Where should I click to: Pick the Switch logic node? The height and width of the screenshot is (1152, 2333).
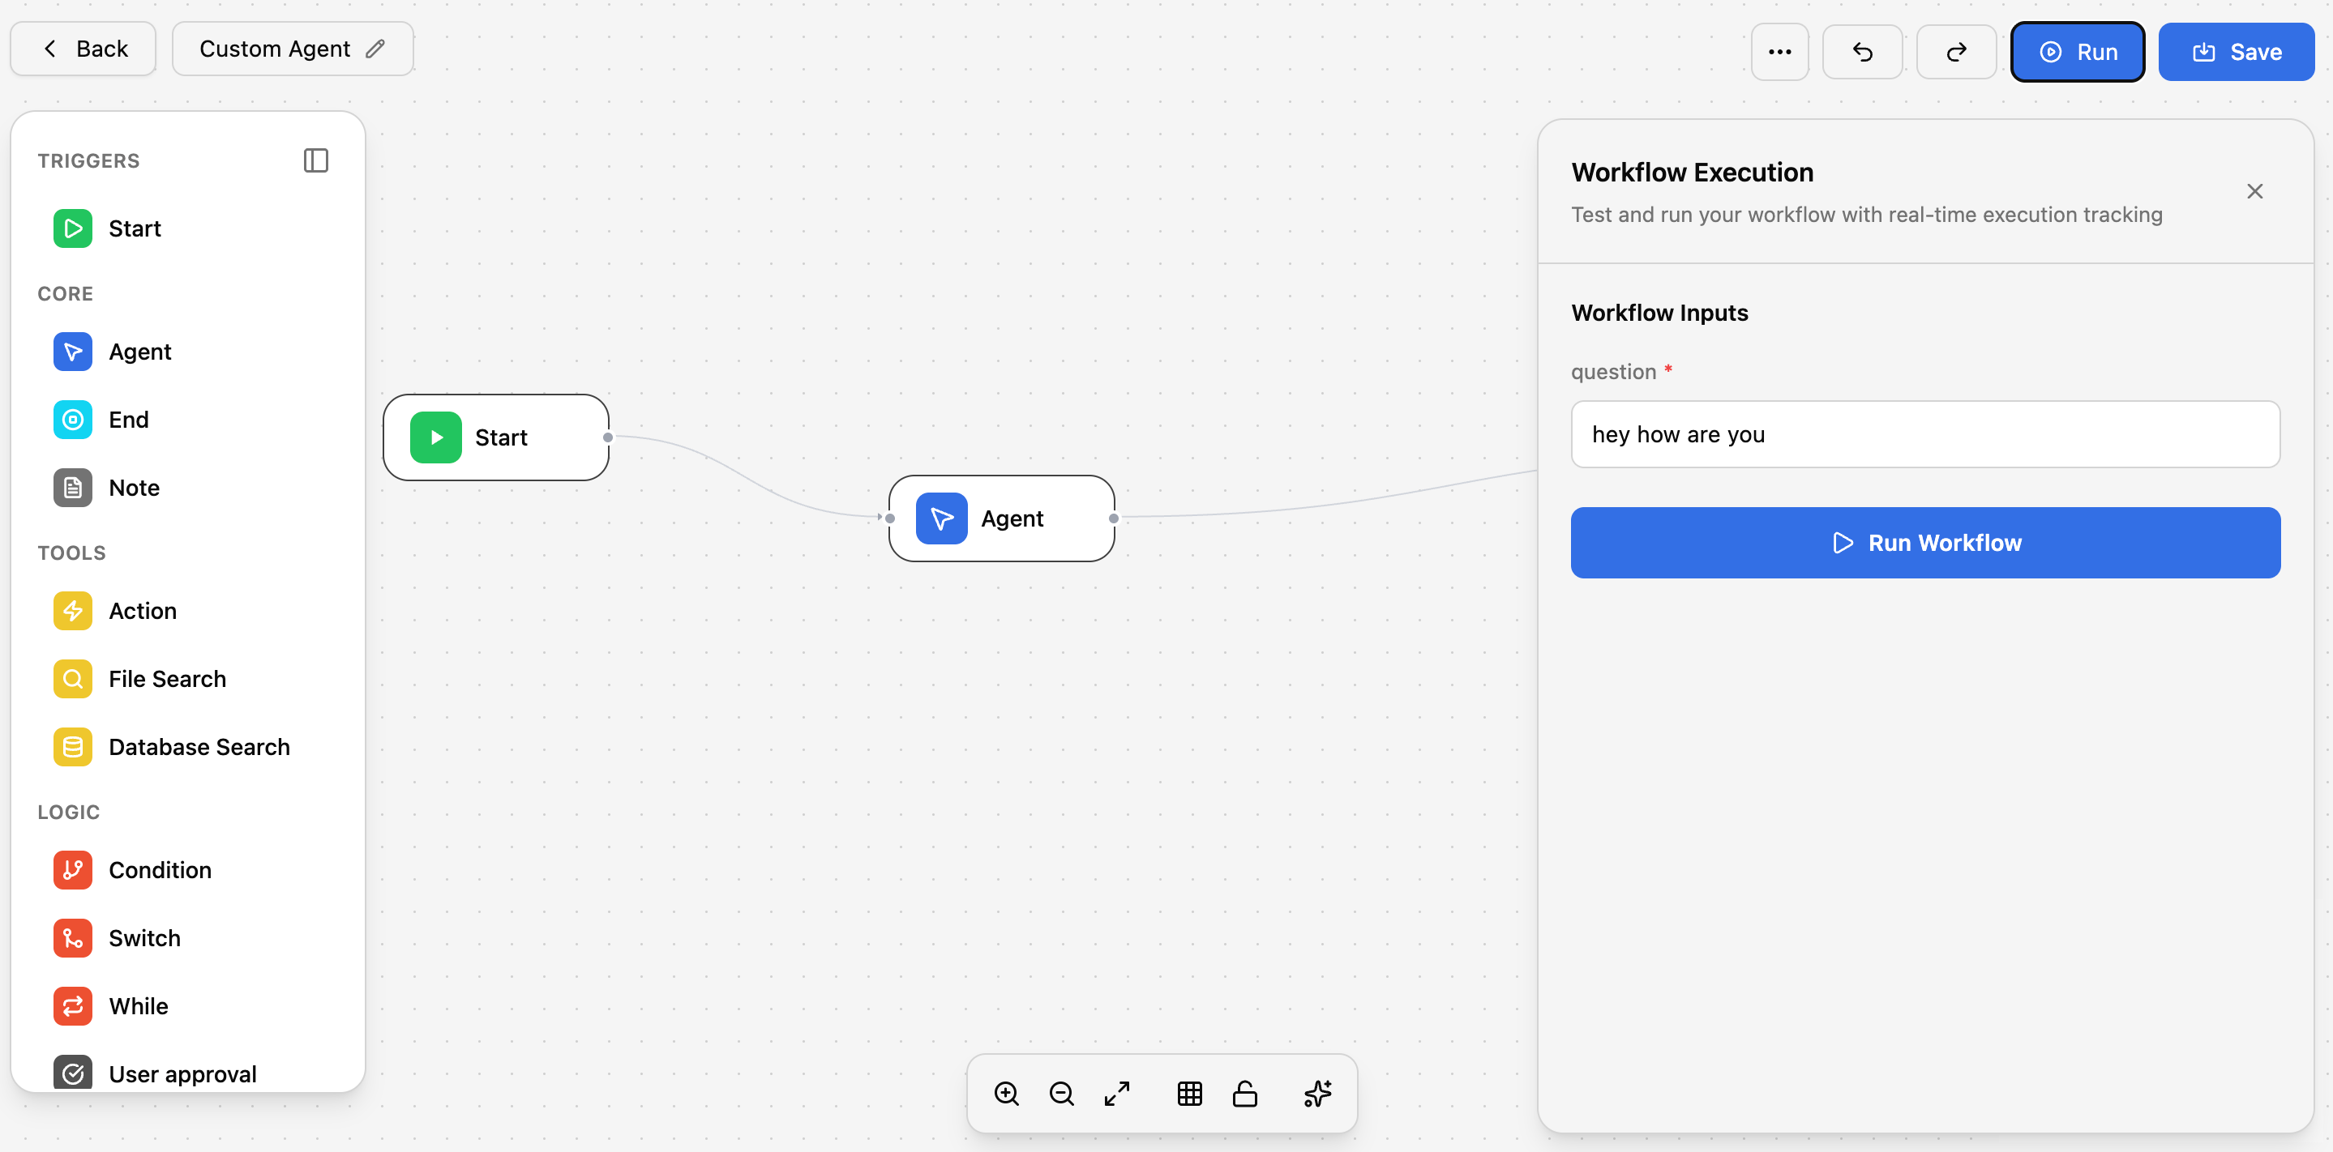coord(144,937)
